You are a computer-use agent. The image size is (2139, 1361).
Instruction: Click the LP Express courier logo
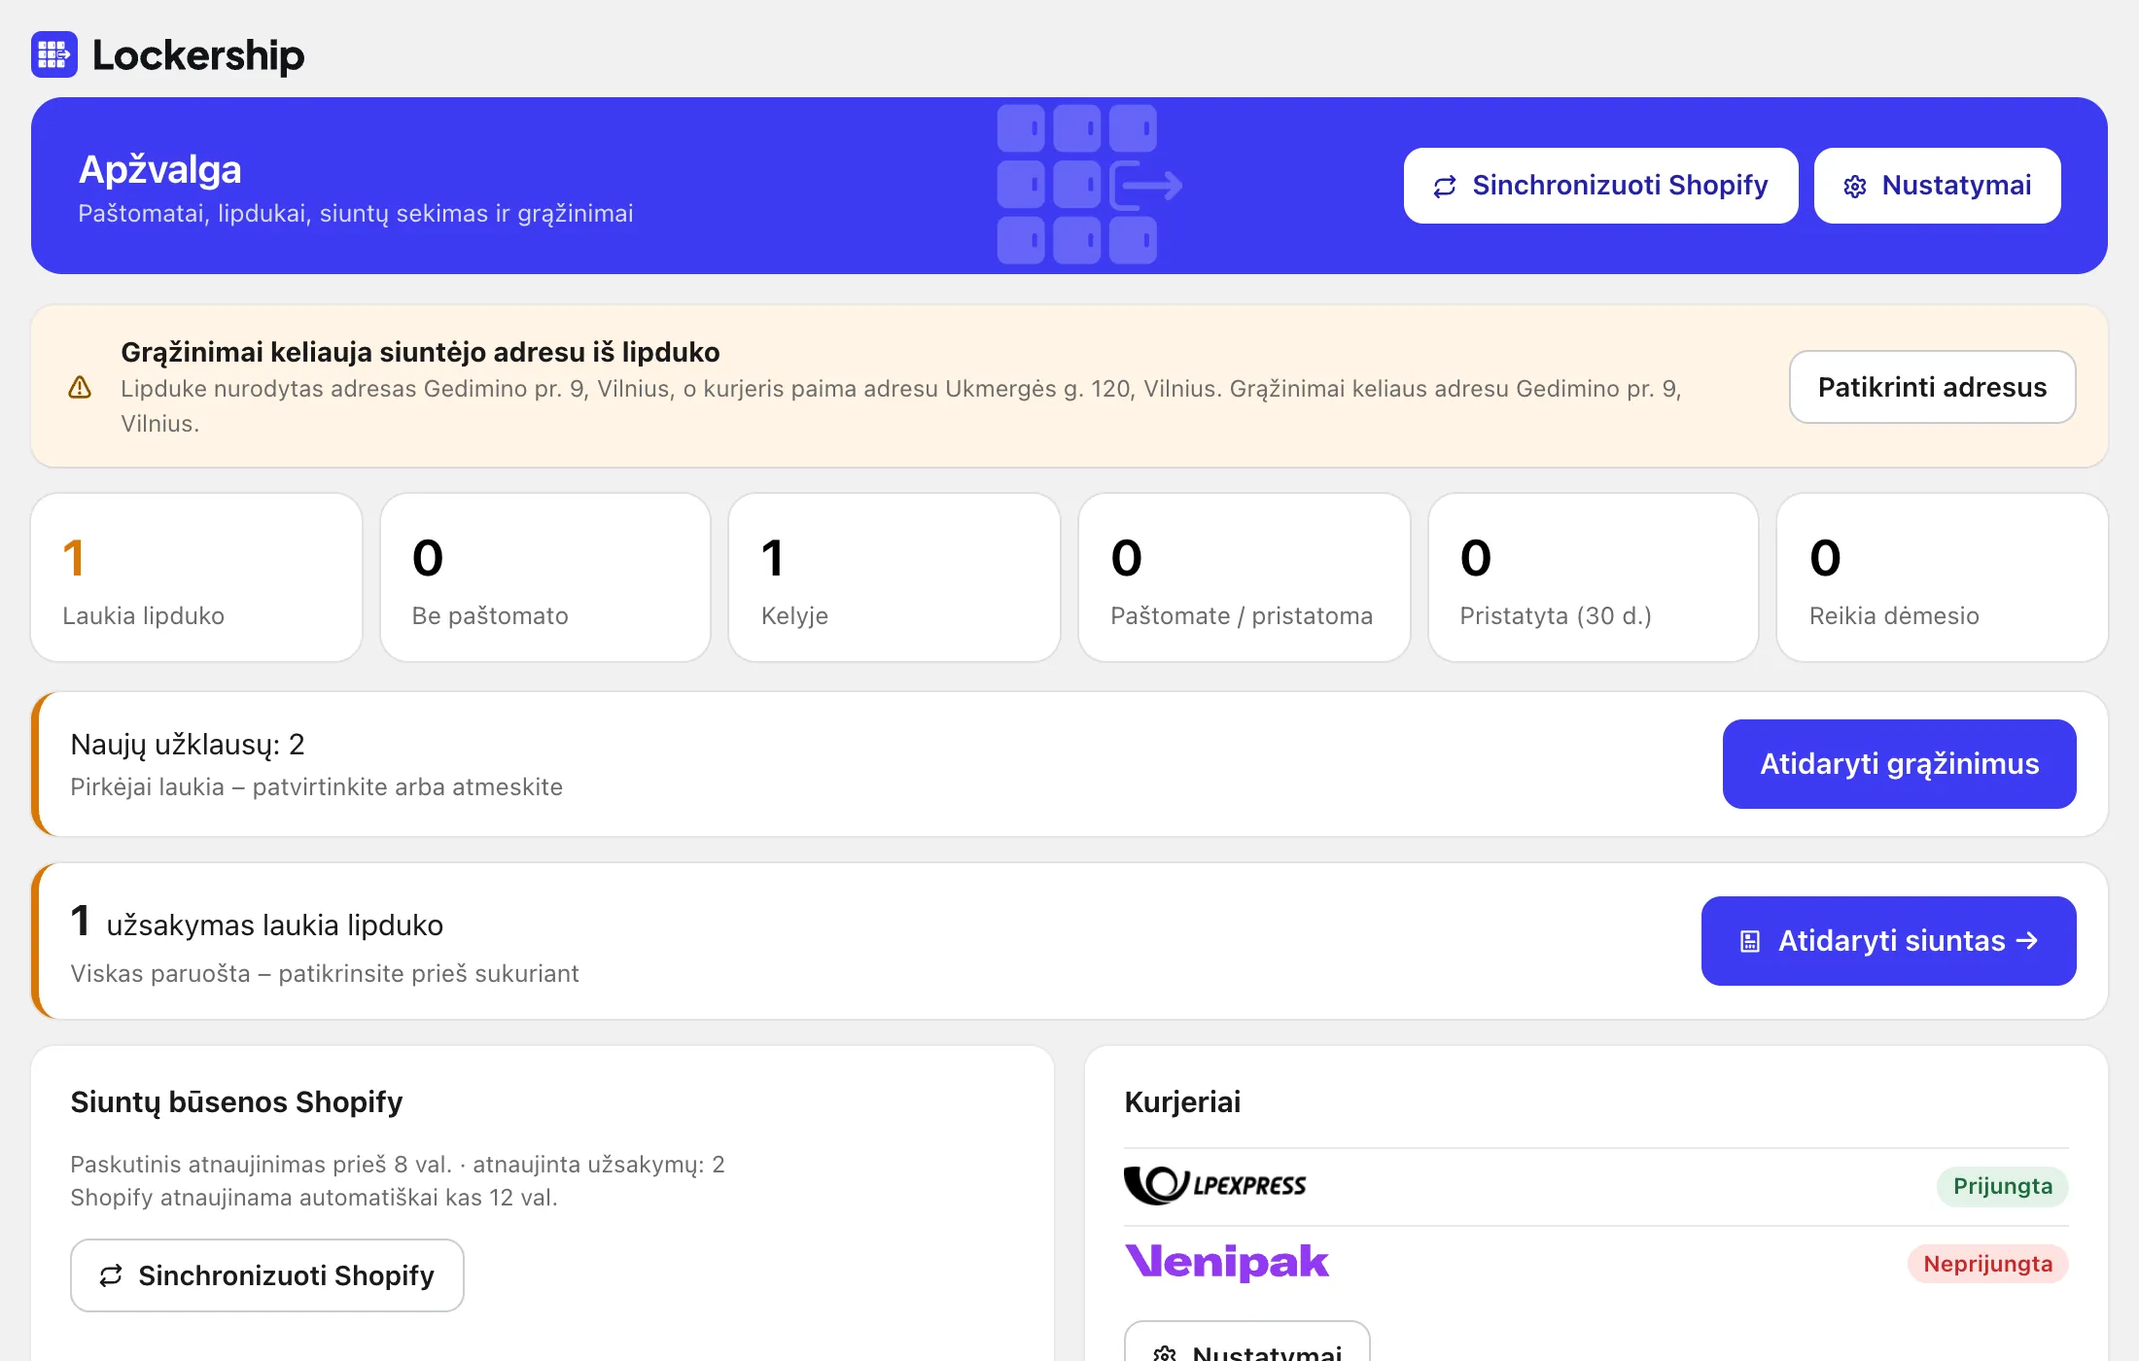tap(1215, 1185)
